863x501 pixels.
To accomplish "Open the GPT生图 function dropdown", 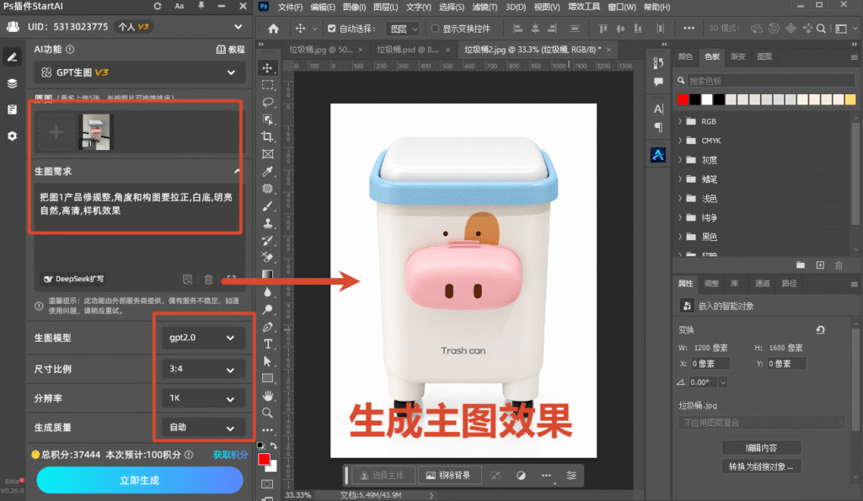I will click(139, 72).
